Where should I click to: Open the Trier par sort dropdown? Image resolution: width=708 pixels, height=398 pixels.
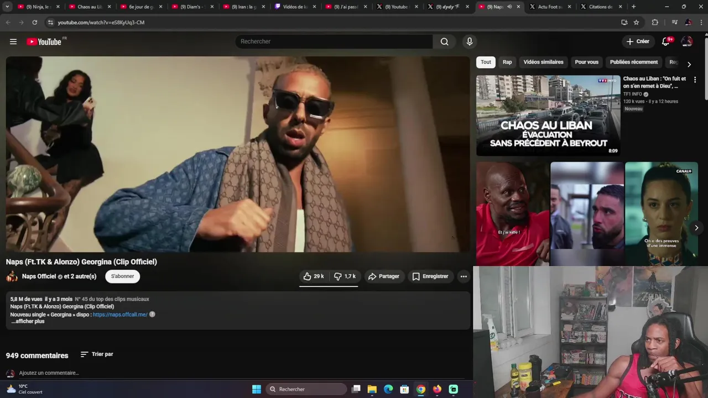[97, 354]
